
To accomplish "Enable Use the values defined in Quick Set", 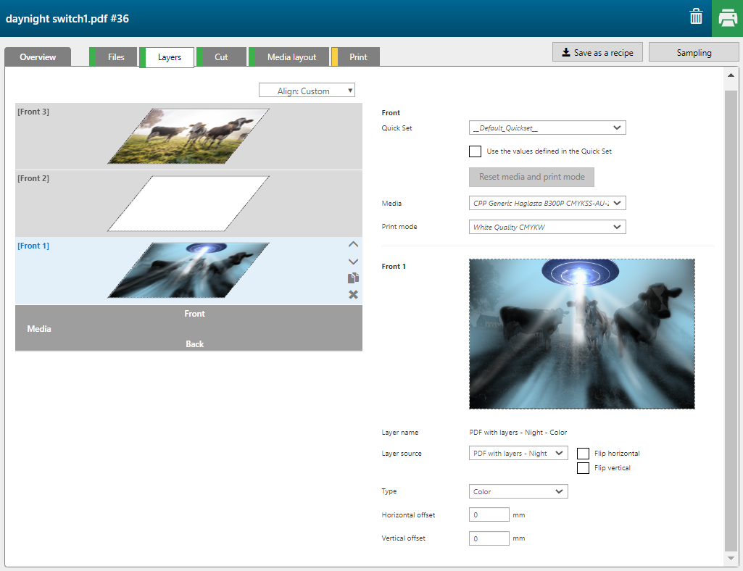I will pos(476,151).
